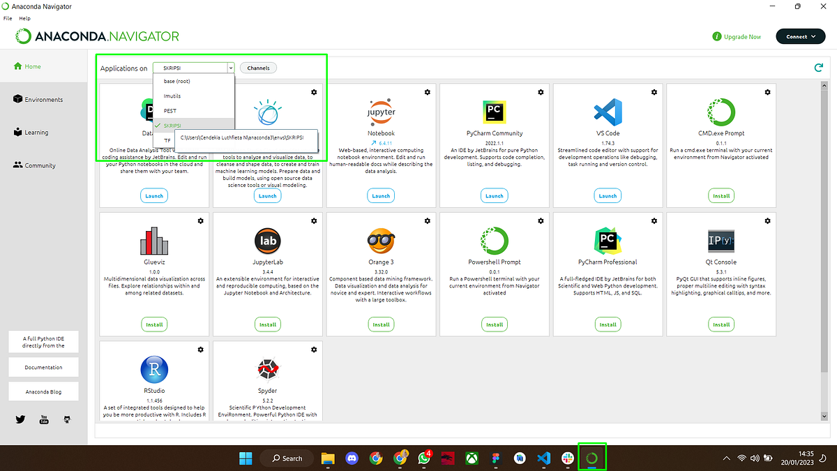
Task: Click the taskbar Search box
Action: pos(287,458)
